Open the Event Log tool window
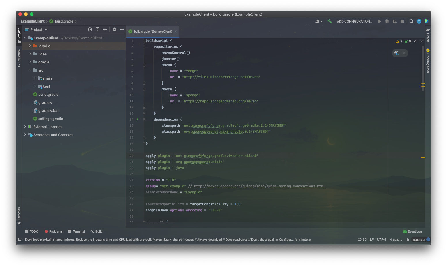The width and height of the screenshot is (447, 266). (412, 231)
